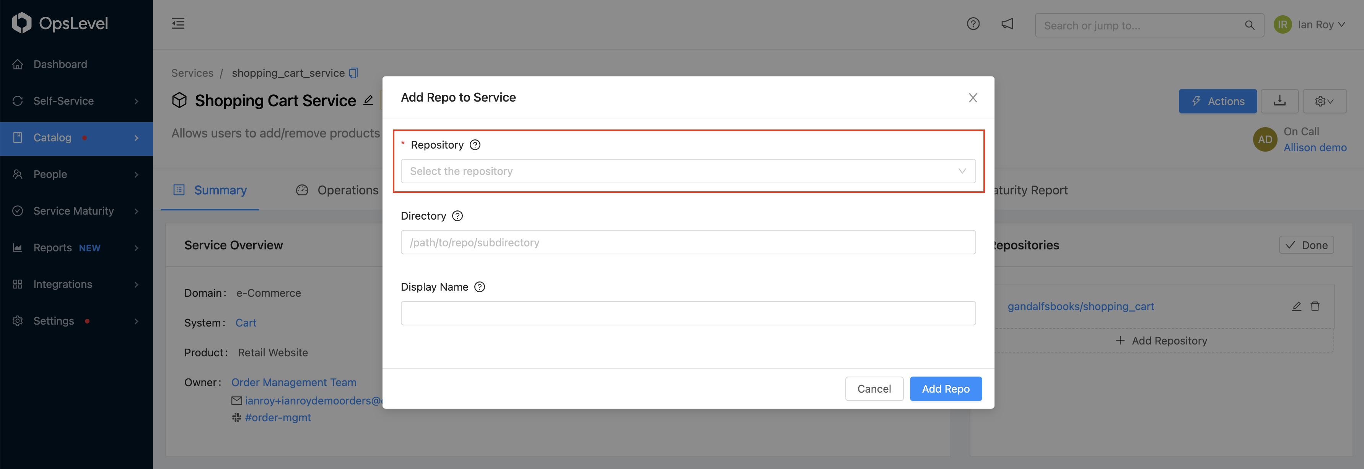The width and height of the screenshot is (1364, 469).
Task: Expand the Settings chevron
Action: [x=137, y=321]
